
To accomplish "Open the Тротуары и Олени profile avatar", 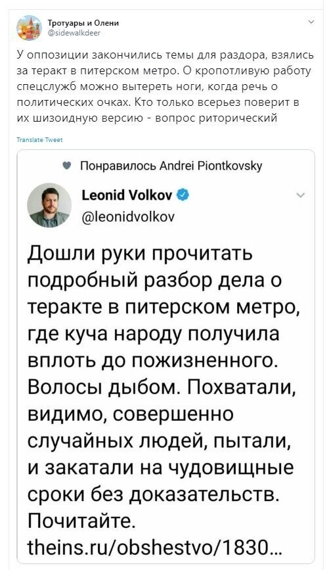I will tap(30, 28).
